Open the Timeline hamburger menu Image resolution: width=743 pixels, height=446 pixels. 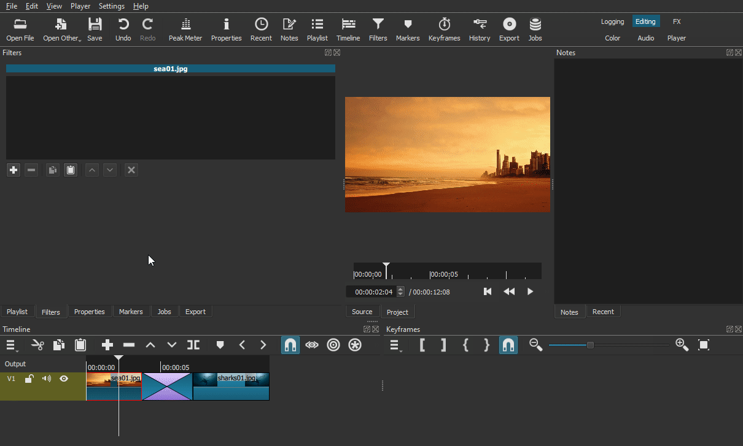pyautogui.click(x=11, y=345)
